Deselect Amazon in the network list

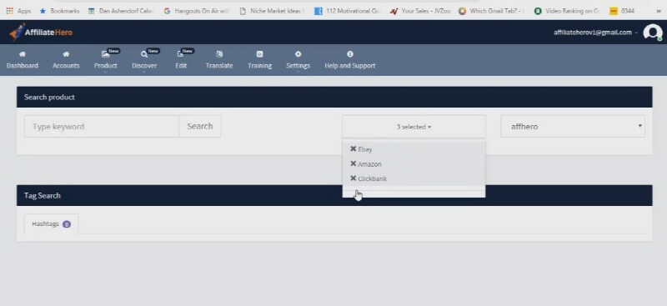pyautogui.click(x=414, y=164)
